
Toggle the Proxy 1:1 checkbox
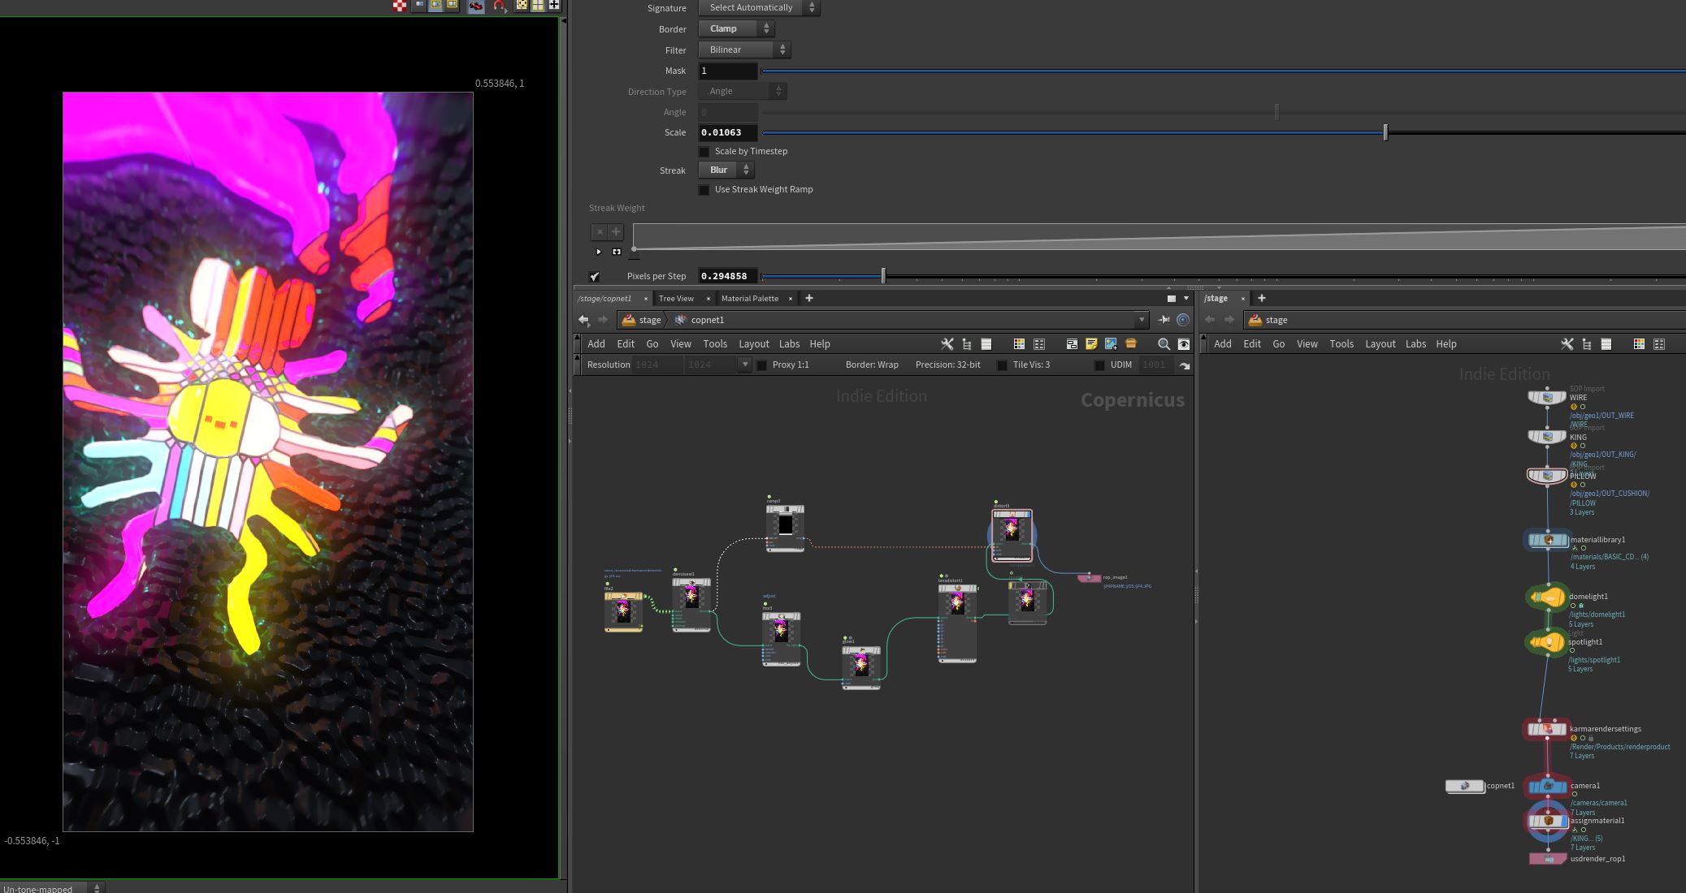click(762, 365)
